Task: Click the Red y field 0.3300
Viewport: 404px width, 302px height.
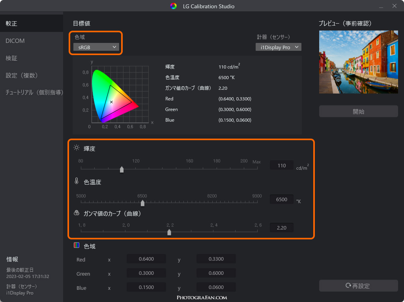Action: [x=216, y=259]
